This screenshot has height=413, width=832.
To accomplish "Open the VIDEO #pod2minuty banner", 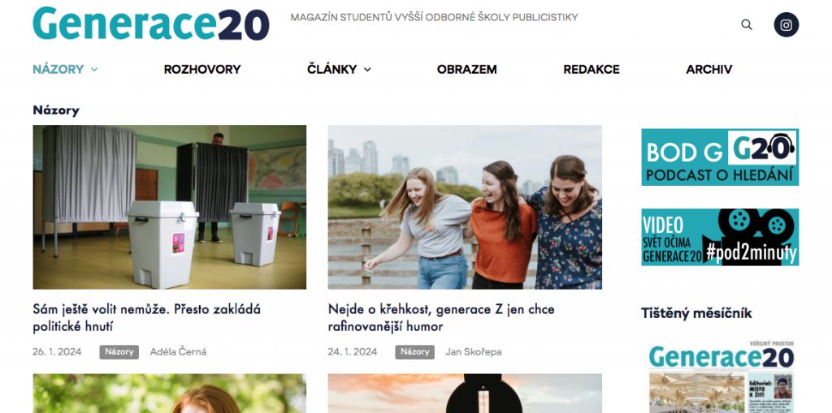I will coord(720,237).
